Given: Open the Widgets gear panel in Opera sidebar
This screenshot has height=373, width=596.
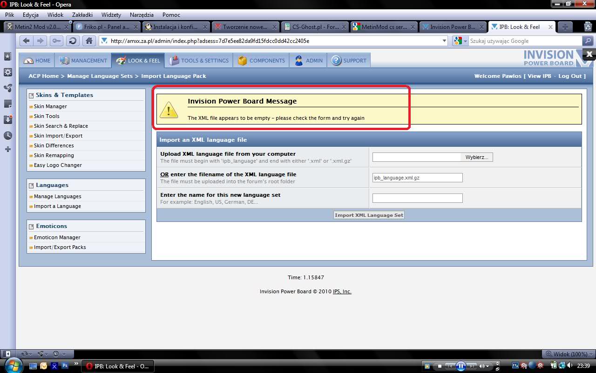Looking at the screenshot, I should (x=7, y=72).
